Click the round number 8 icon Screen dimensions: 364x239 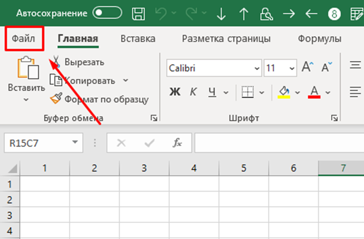tap(334, 14)
